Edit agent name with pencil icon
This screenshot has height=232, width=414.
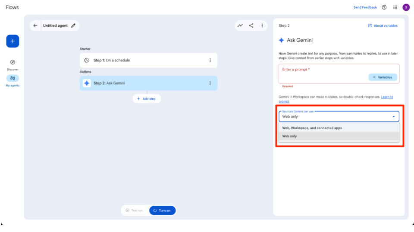click(73, 26)
